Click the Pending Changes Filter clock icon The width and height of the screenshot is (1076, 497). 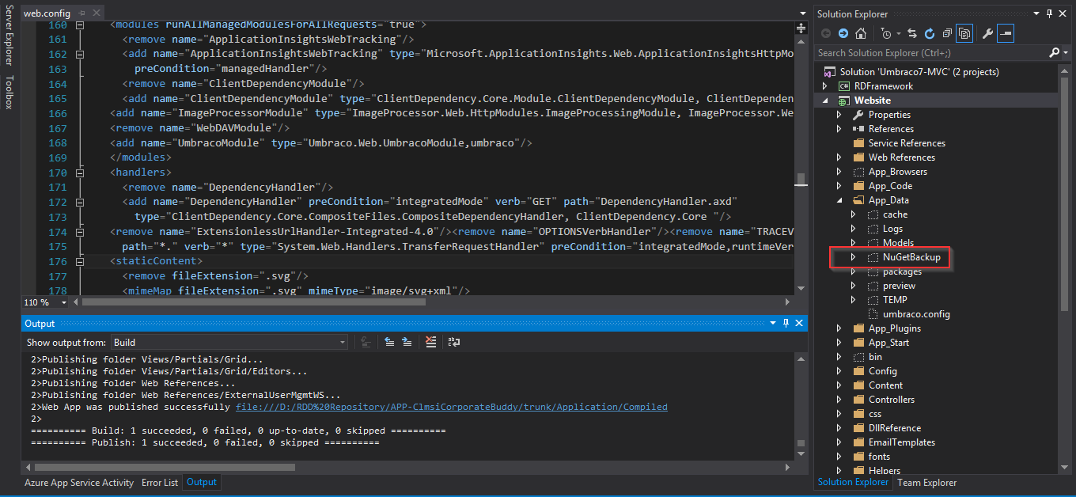(x=886, y=33)
